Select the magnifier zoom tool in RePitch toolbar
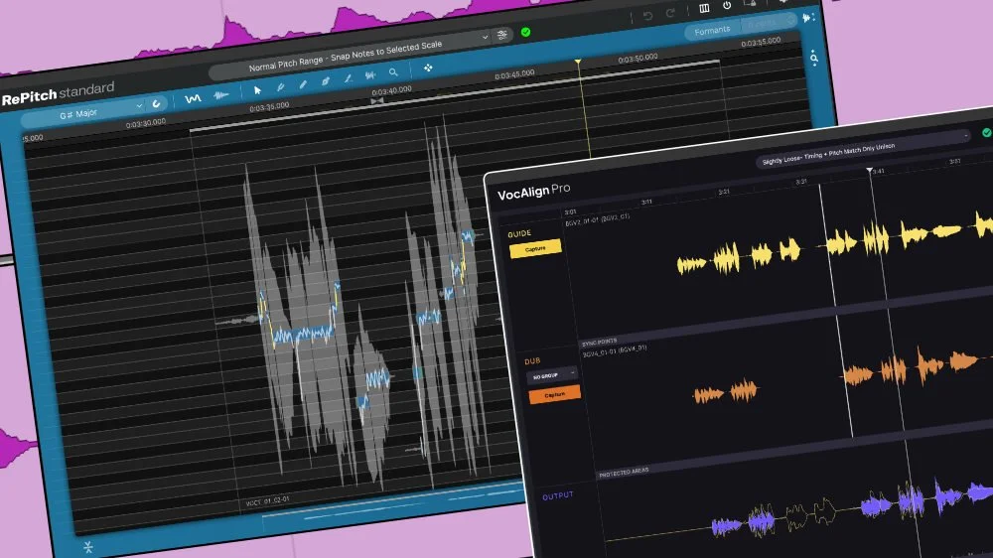Viewport: 993px width, 558px height. pyautogui.click(x=393, y=72)
